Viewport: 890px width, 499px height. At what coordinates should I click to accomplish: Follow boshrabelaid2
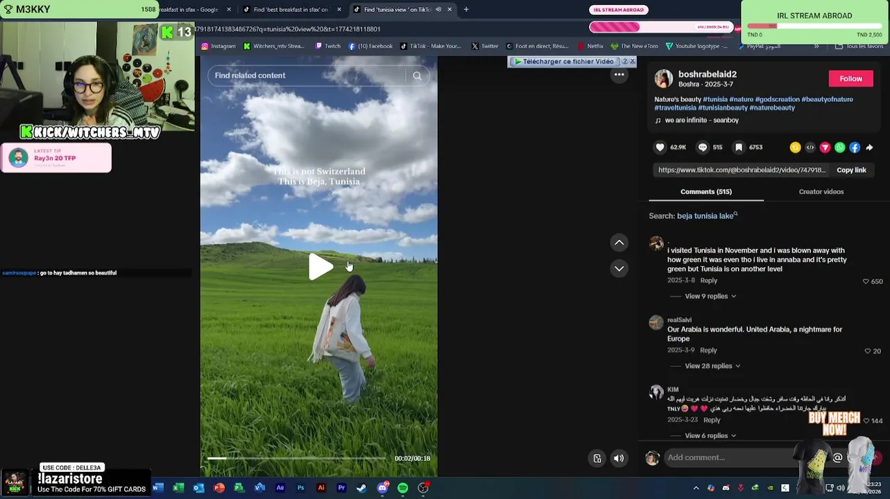tap(850, 78)
